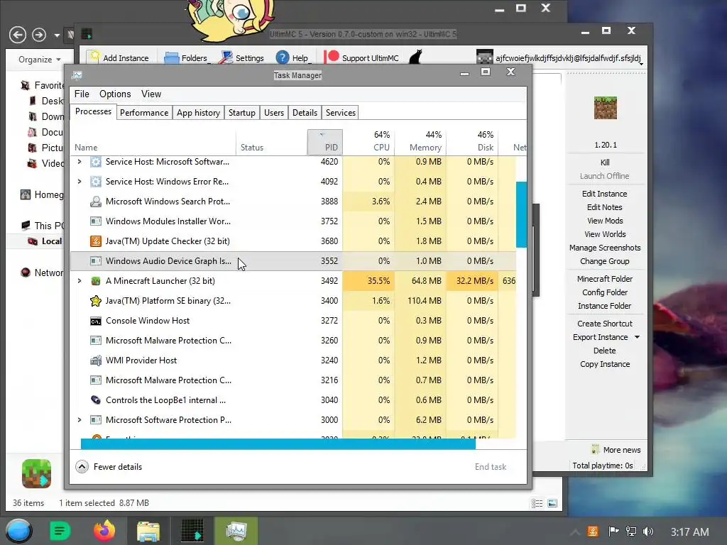Click the account avatar head in UltimMC

point(484,57)
